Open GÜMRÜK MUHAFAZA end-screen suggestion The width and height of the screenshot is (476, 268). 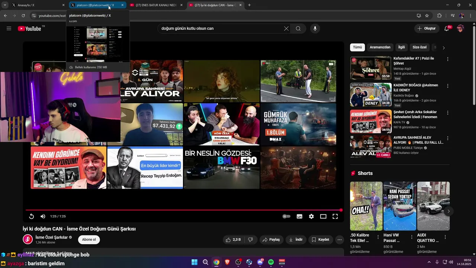(x=298, y=124)
